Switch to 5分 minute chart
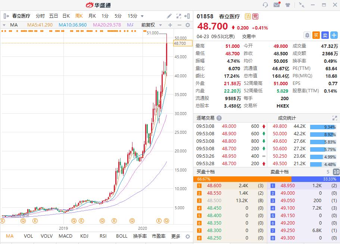This screenshot has width=340, height=244. (x=118, y=16)
